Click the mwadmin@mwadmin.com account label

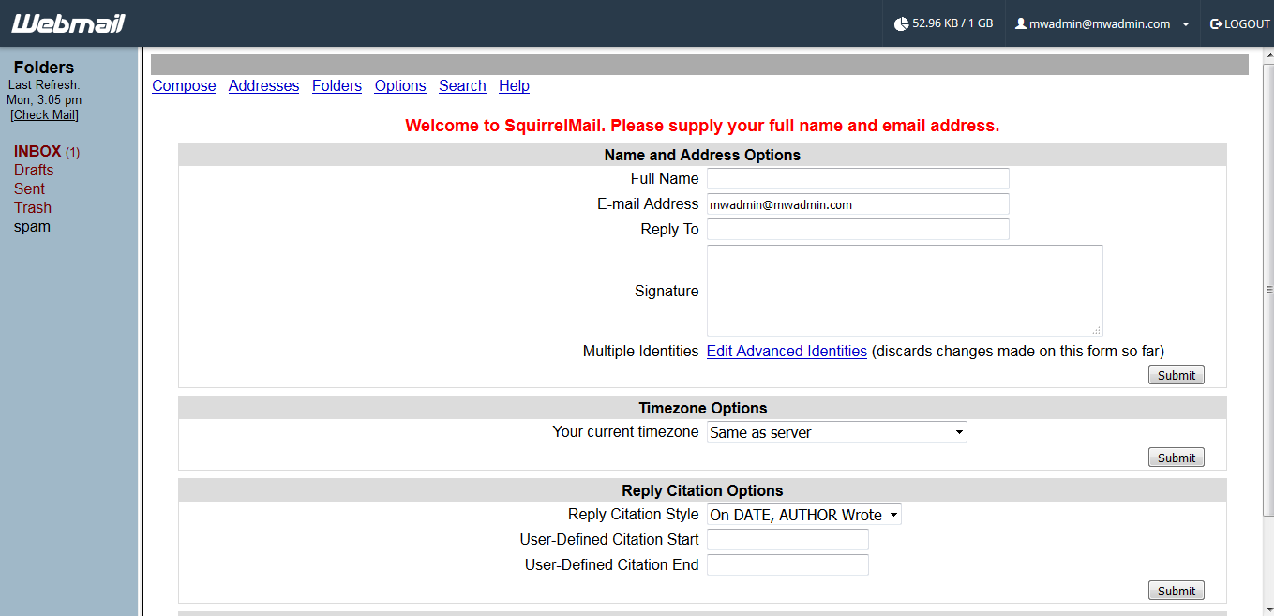[1100, 24]
